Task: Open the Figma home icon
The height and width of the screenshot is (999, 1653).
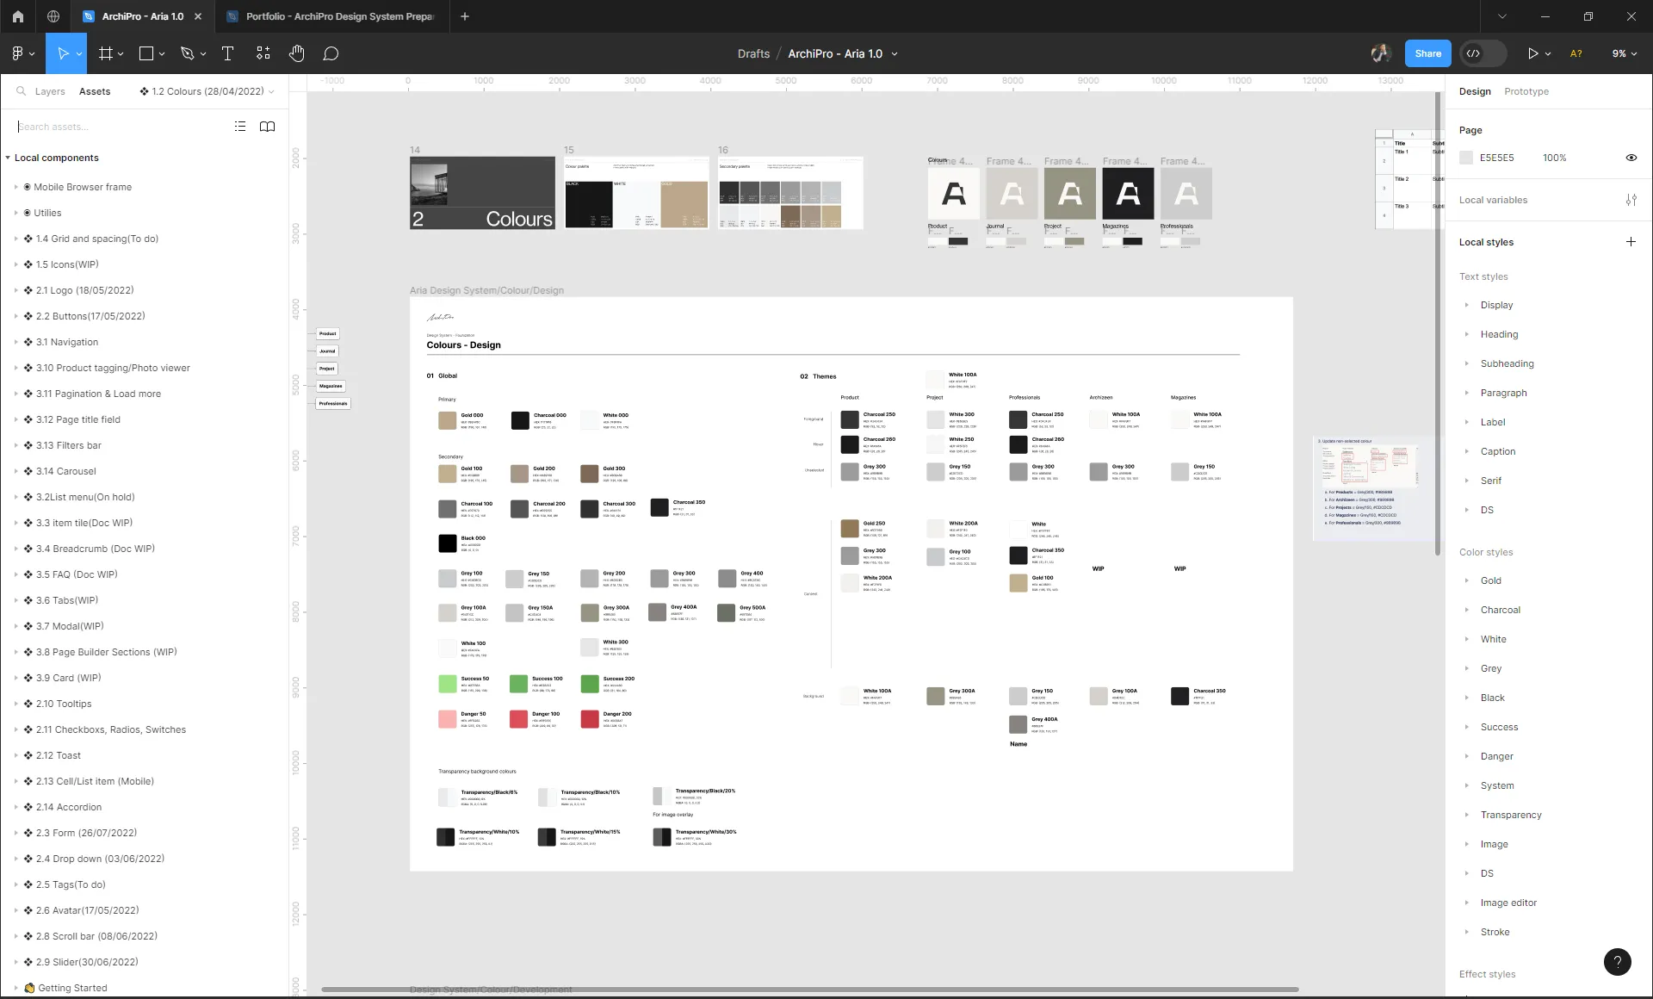Action: point(17,16)
